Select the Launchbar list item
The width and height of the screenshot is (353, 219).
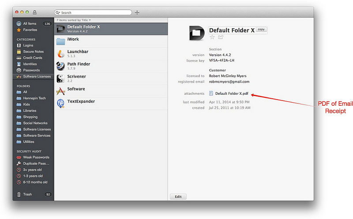click(111, 53)
